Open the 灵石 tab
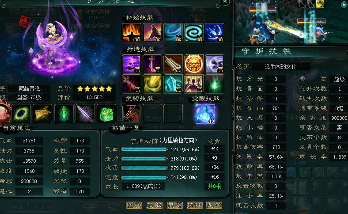 coord(174,205)
